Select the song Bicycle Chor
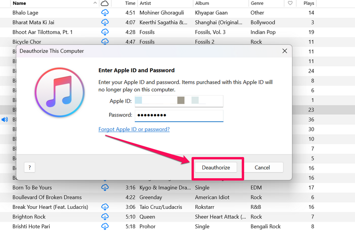The height and width of the screenshot is (231, 355). 27,42
